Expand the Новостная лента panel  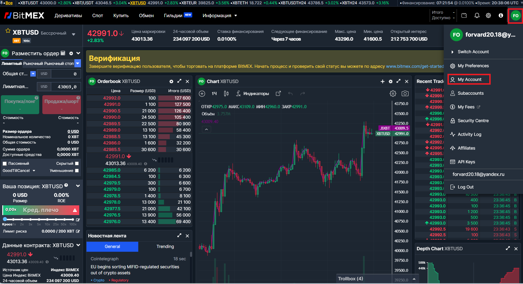[x=179, y=235]
